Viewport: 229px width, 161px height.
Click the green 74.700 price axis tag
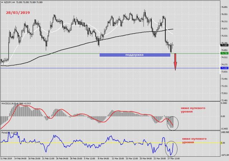224,53
